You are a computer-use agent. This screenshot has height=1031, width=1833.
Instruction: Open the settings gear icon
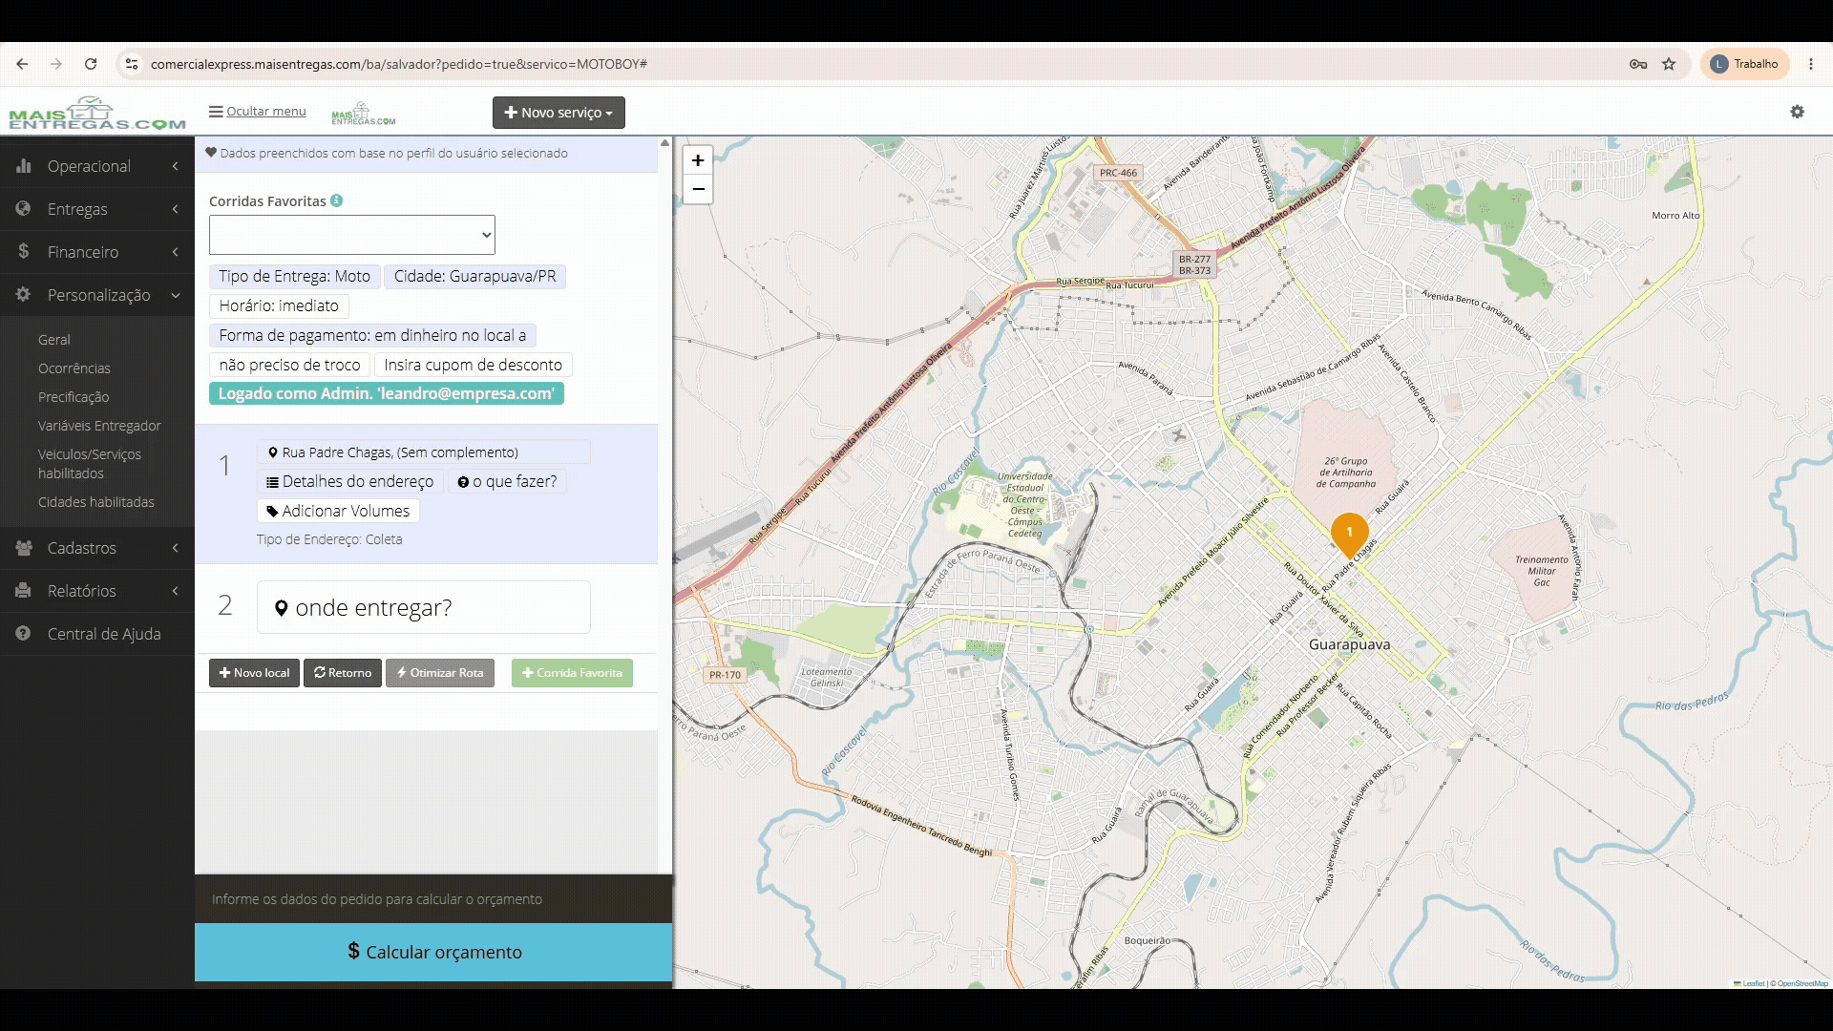point(1797,112)
